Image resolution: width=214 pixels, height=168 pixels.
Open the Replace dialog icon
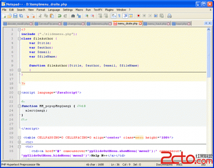click(79, 16)
